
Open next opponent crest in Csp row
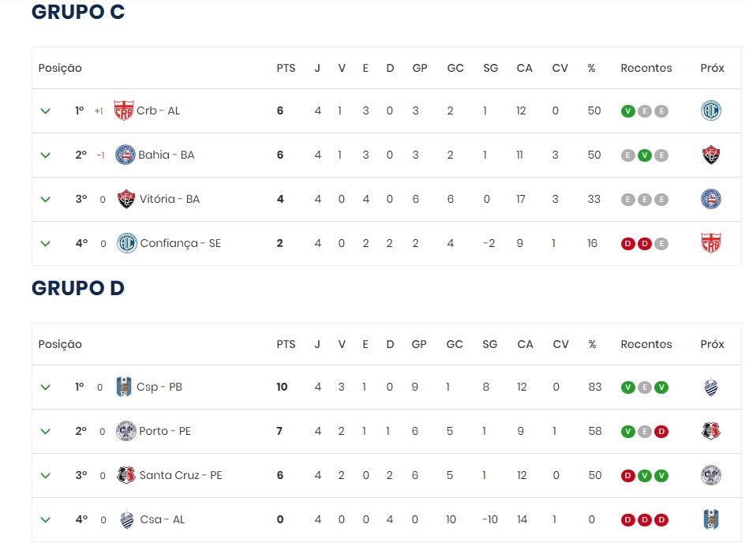click(711, 387)
